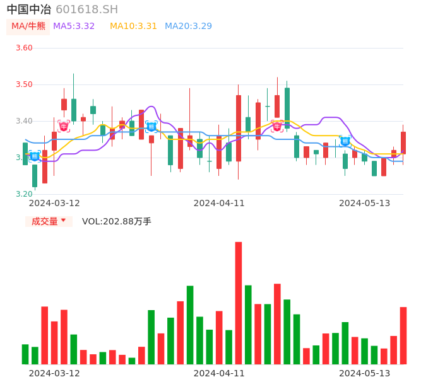Click the MA10:3.31 legend label
Image resolution: width=433 pixels, height=382 pixels.
[133, 26]
